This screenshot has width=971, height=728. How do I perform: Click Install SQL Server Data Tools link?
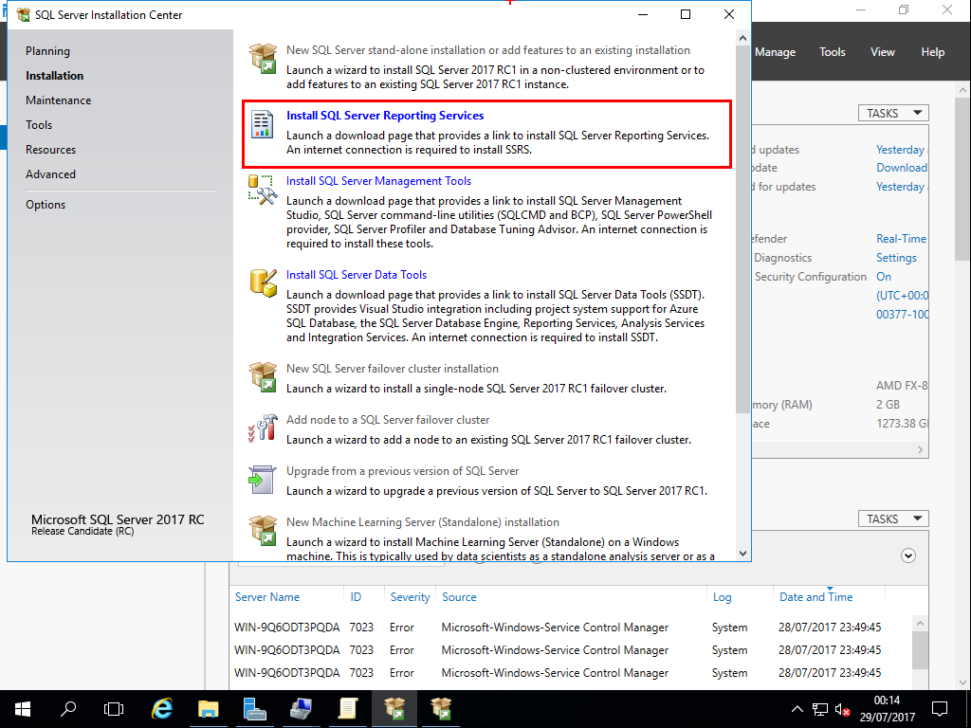point(357,275)
